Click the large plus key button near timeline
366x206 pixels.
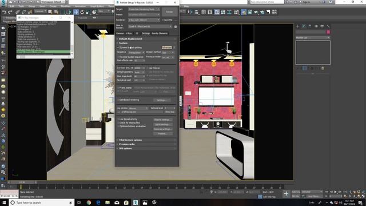point(286,193)
